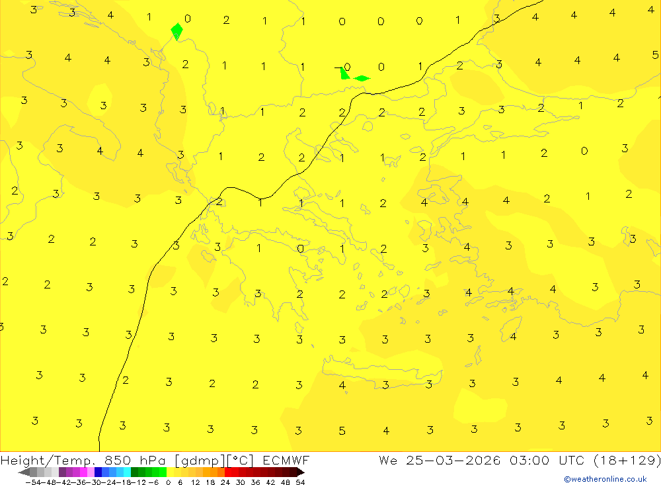
Task: Click the 'ECMWF' model label
Action: pos(286,460)
